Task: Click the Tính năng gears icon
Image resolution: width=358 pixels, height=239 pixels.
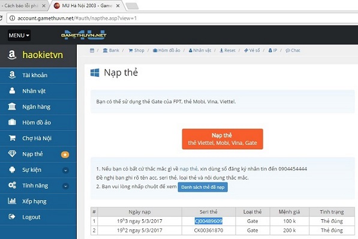Action: pos(12,185)
